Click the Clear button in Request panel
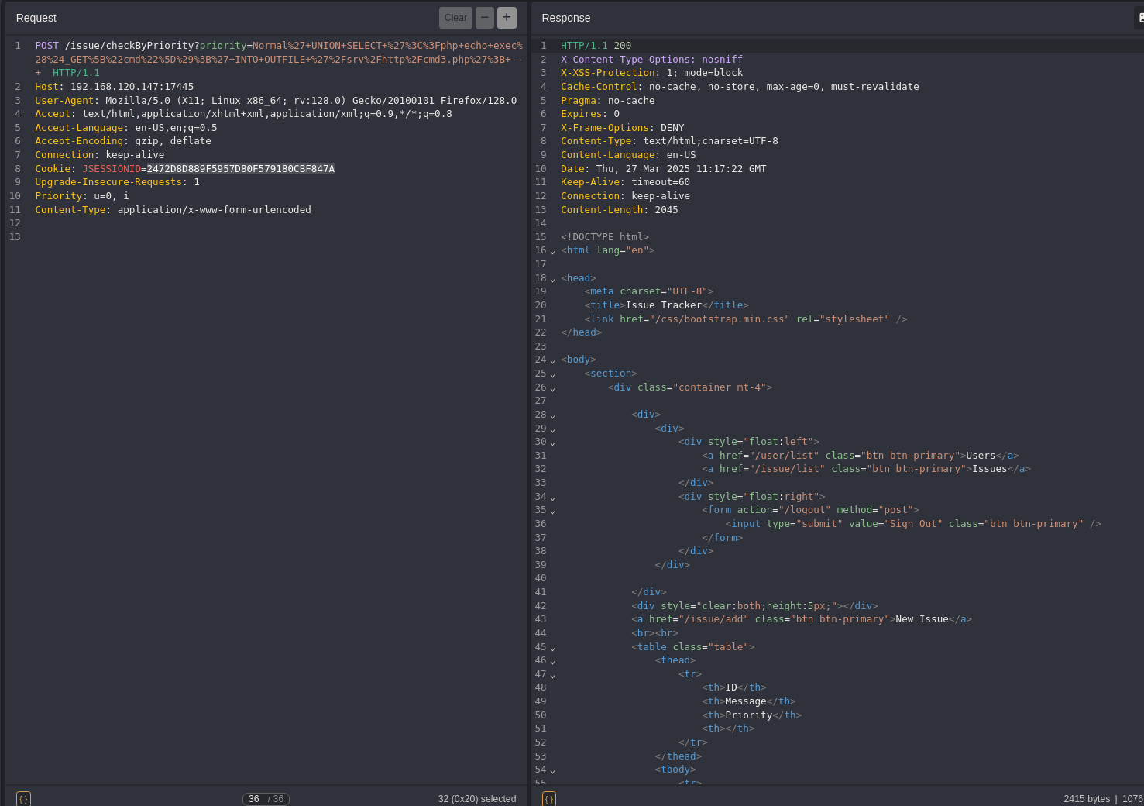The width and height of the screenshot is (1144, 806). click(455, 18)
